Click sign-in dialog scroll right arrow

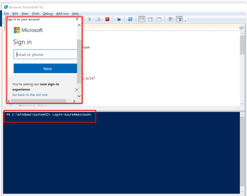(74, 101)
